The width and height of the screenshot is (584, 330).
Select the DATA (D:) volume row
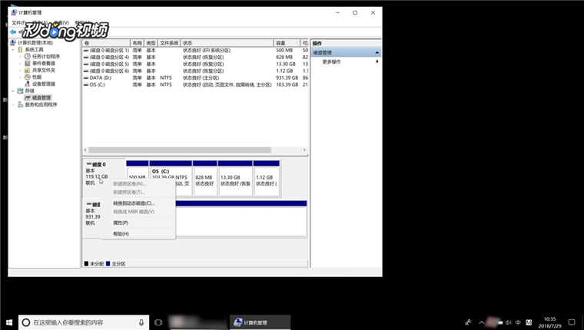[195, 78]
